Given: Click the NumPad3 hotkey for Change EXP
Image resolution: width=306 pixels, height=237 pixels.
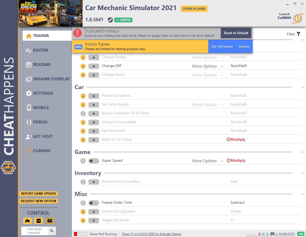Looking at the screenshot, I should (239, 66).
